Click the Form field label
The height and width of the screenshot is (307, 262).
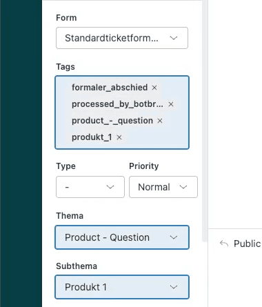pyautogui.click(x=66, y=18)
